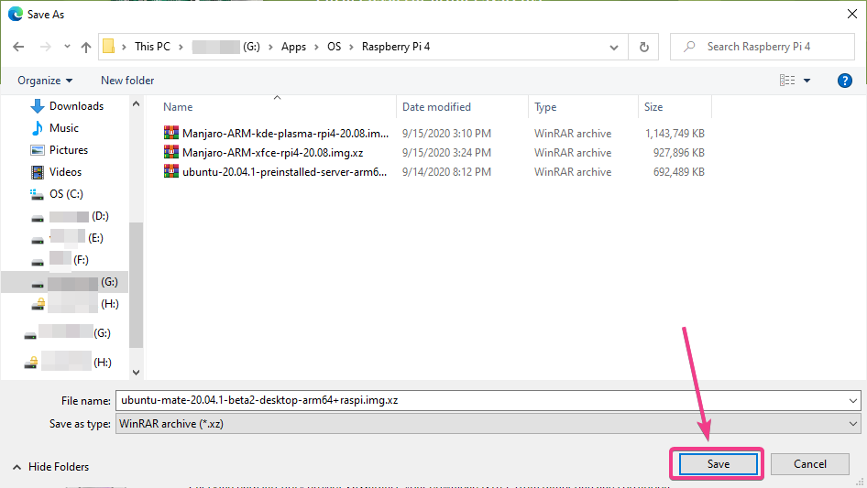Change view using view layout icon
The width and height of the screenshot is (867, 488).
coord(787,81)
